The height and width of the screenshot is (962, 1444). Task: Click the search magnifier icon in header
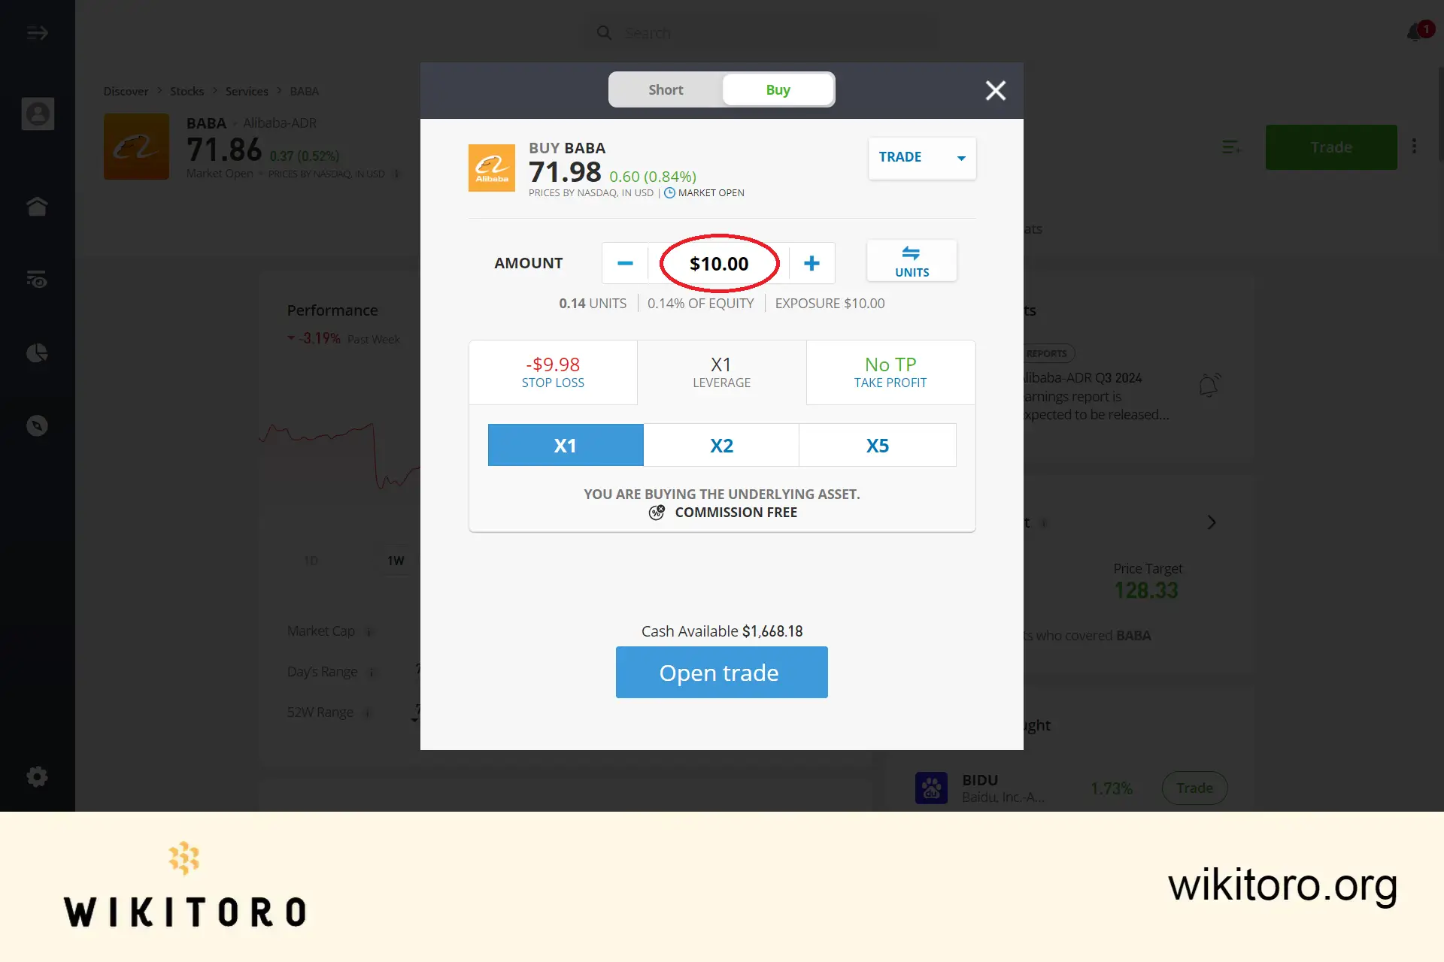604,32
